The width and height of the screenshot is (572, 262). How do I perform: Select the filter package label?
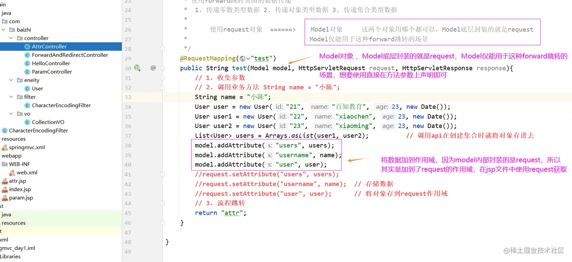30,97
